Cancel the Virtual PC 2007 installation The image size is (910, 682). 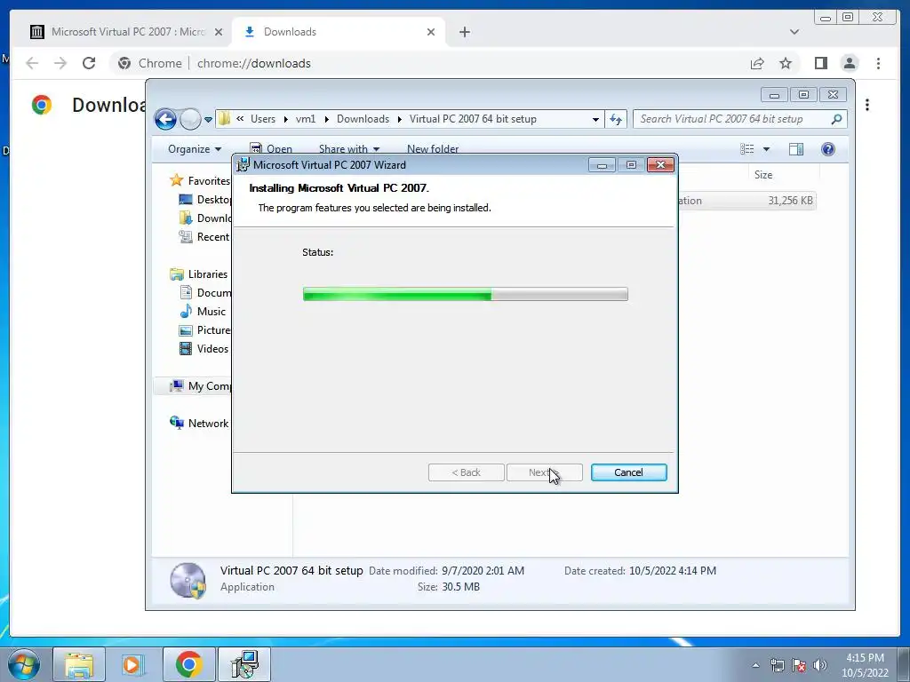[628, 472]
